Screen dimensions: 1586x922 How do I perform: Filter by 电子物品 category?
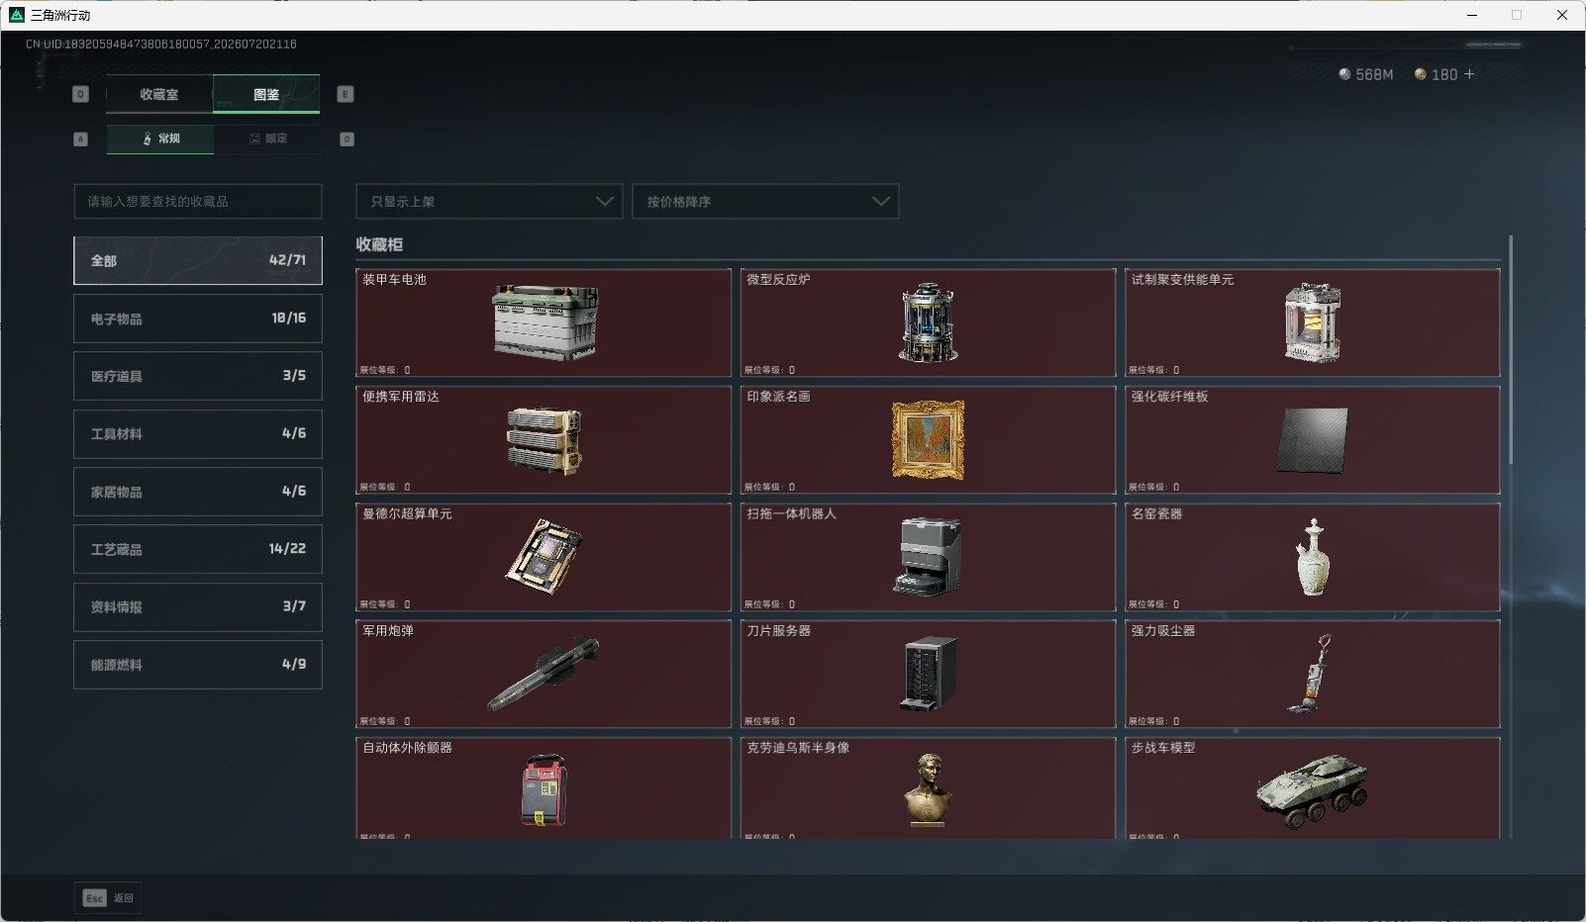click(198, 319)
